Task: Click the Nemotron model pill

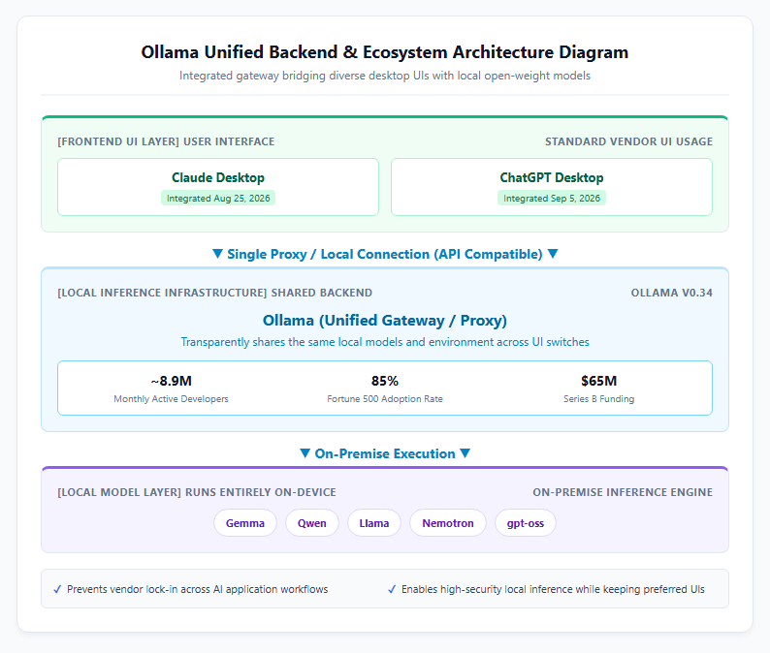Action: (x=448, y=523)
